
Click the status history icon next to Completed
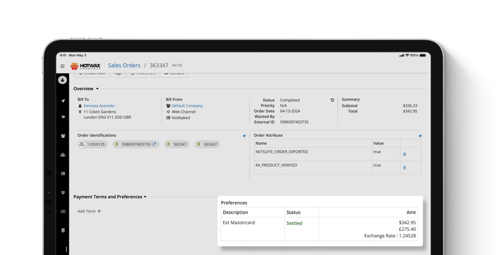click(332, 100)
